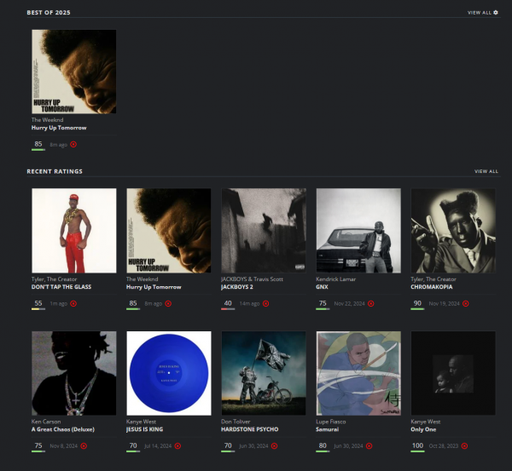The width and height of the screenshot is (512, 471).
Task: Click the Jul 14, 2024 date under JESUS IS KING
Action: click(x=158, y=446)
